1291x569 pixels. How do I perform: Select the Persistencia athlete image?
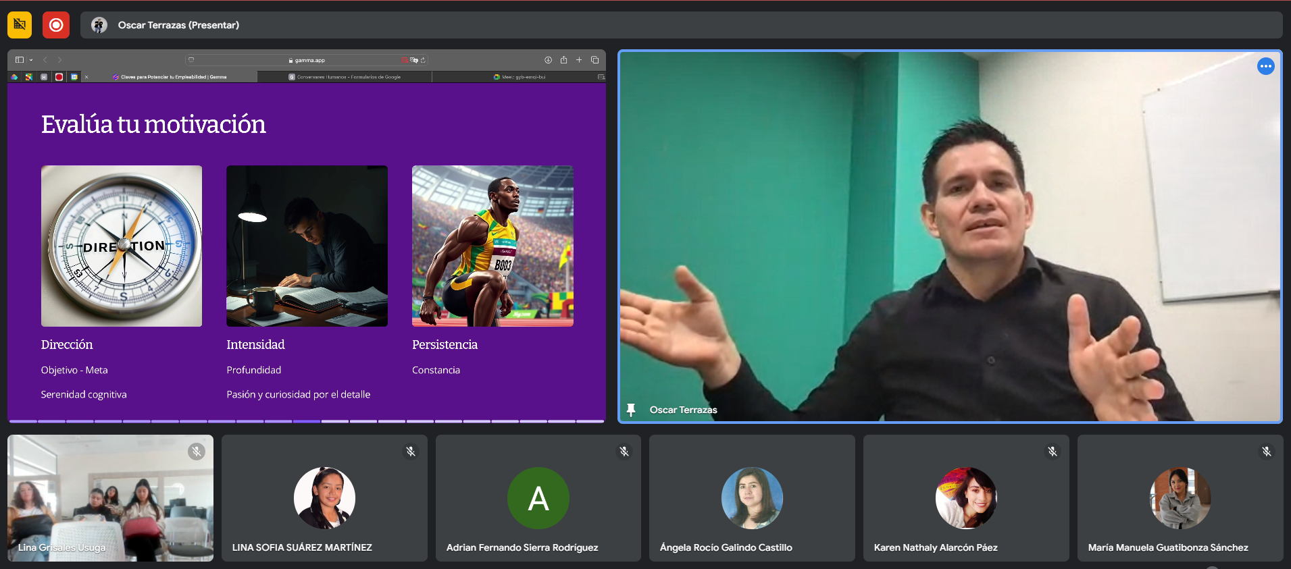pos(492,246)
